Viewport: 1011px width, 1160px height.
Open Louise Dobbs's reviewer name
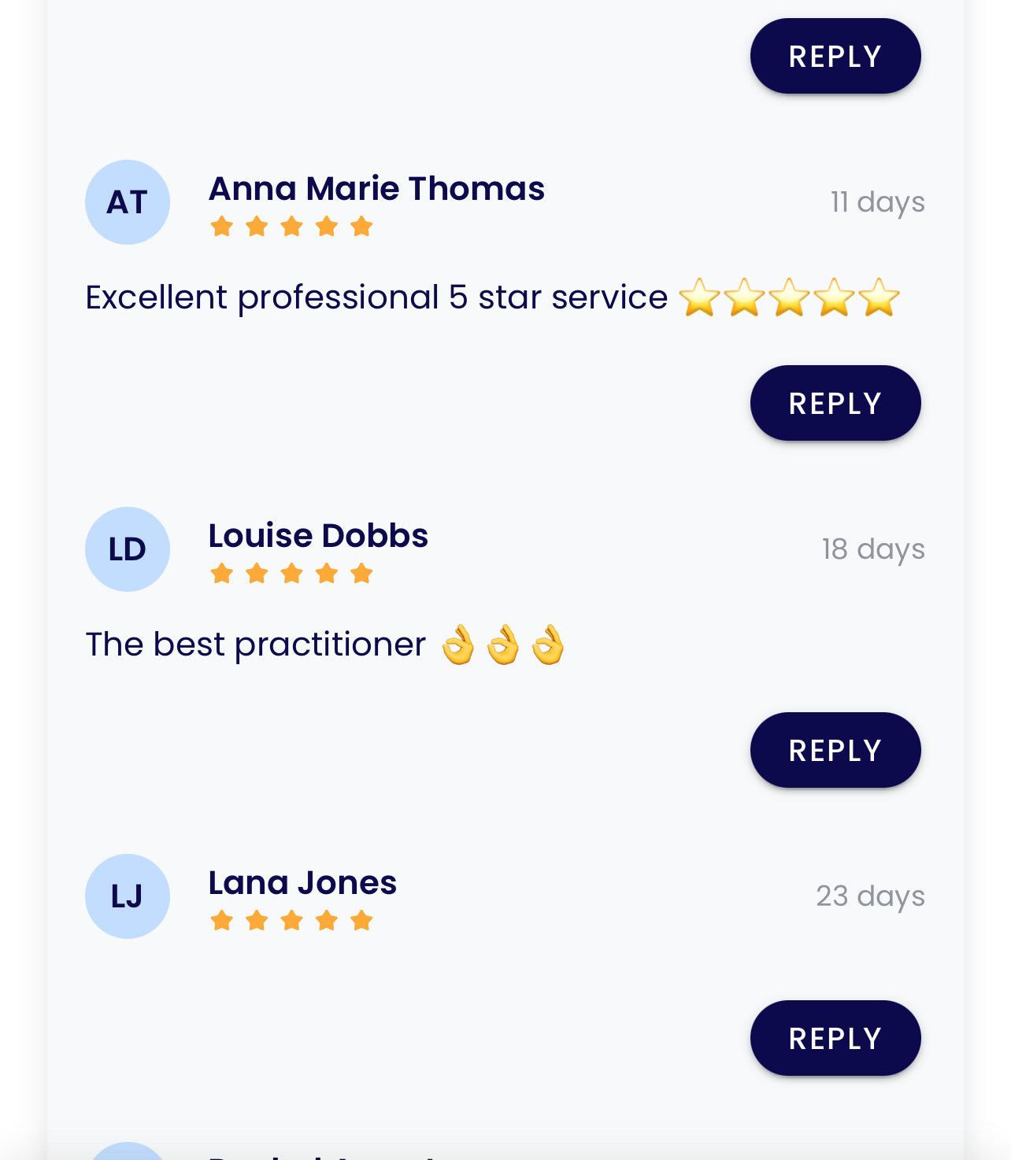point(318,536)
